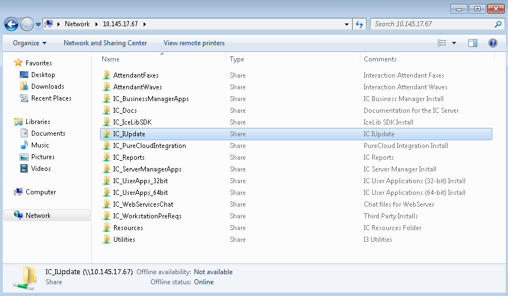Expand the recent pages dropdown arrow

[38, 25]
